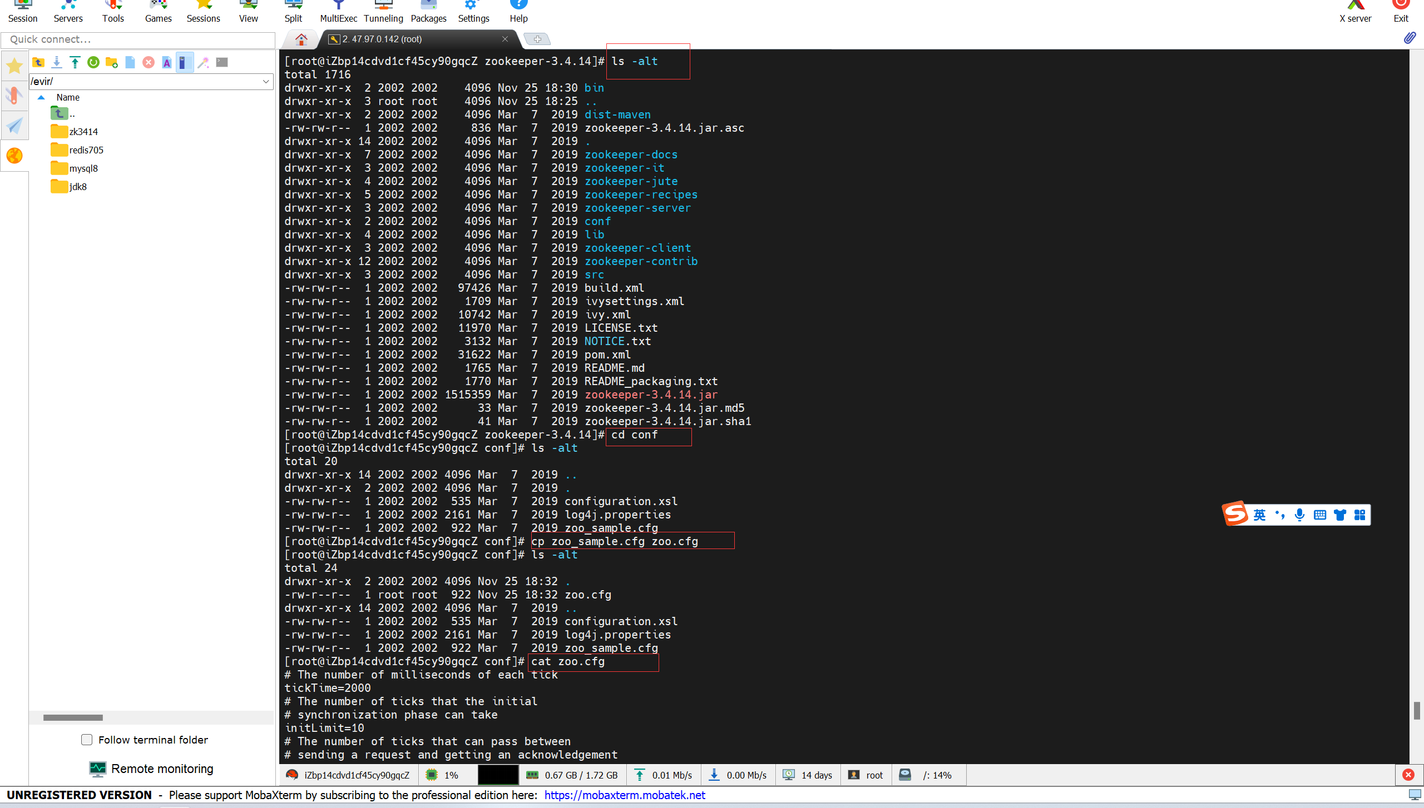Toggle the sidebar panel view icon
The width and height of the screenshot is (1424, 808).
[185, 62]
